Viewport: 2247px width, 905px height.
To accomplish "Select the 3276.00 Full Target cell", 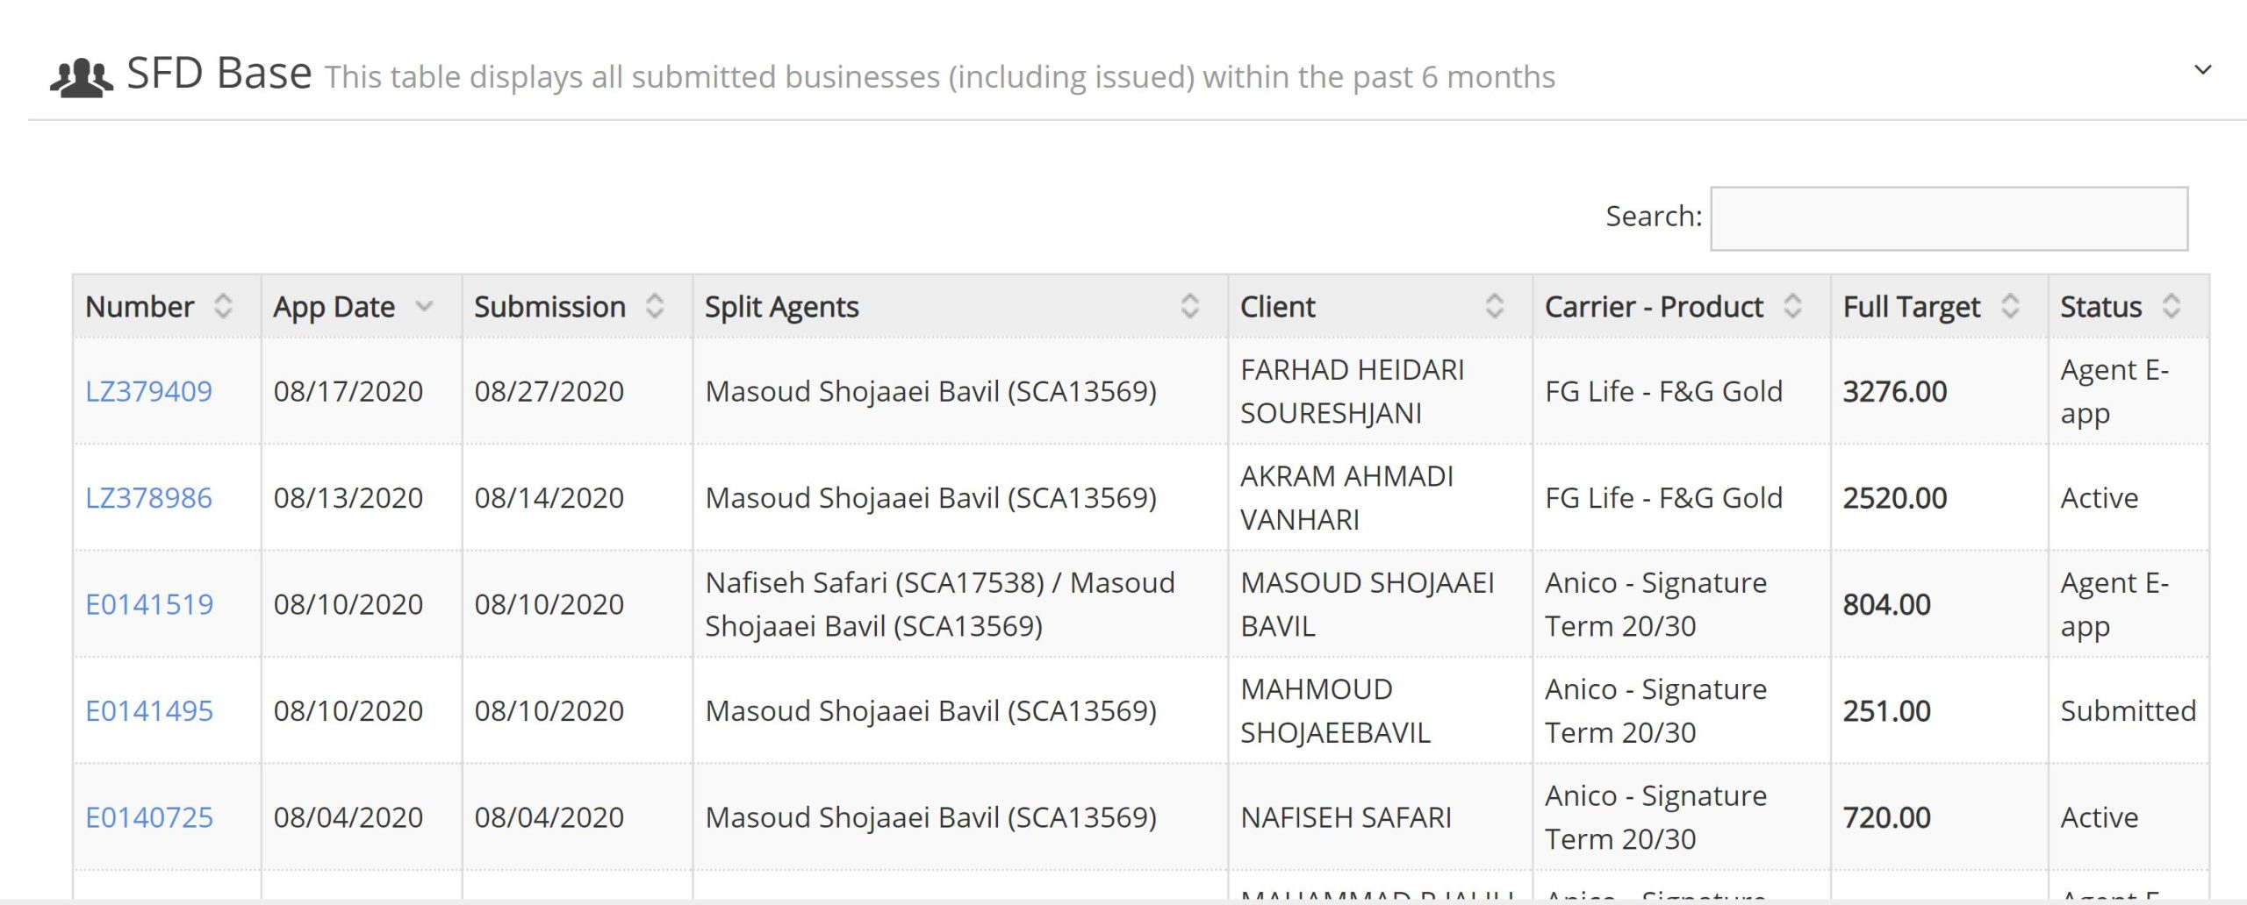I will 1894,391.
